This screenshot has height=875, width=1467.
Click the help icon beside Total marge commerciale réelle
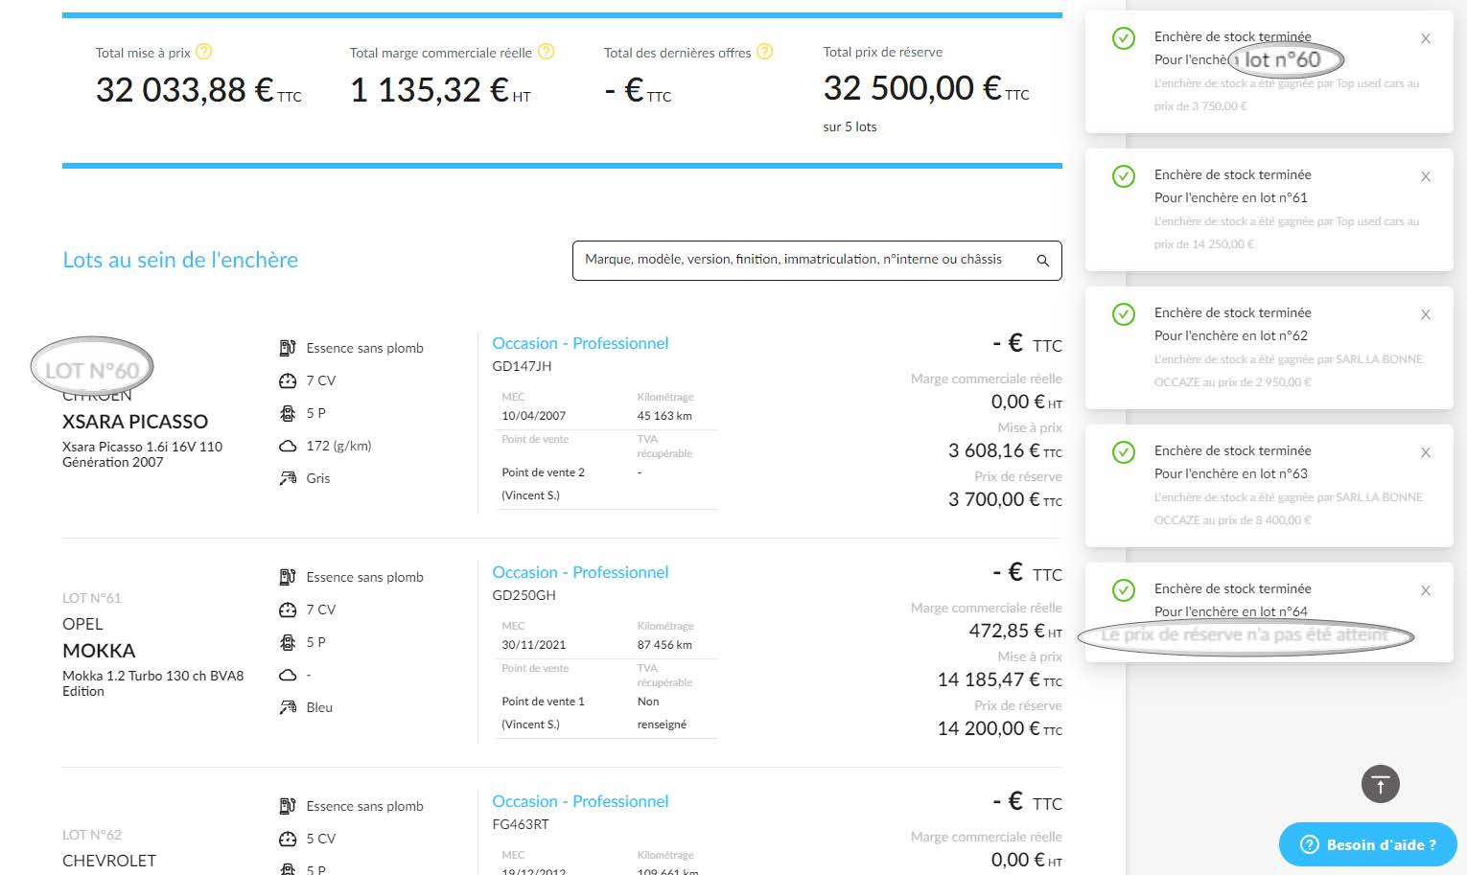click(x=546, y=52)
